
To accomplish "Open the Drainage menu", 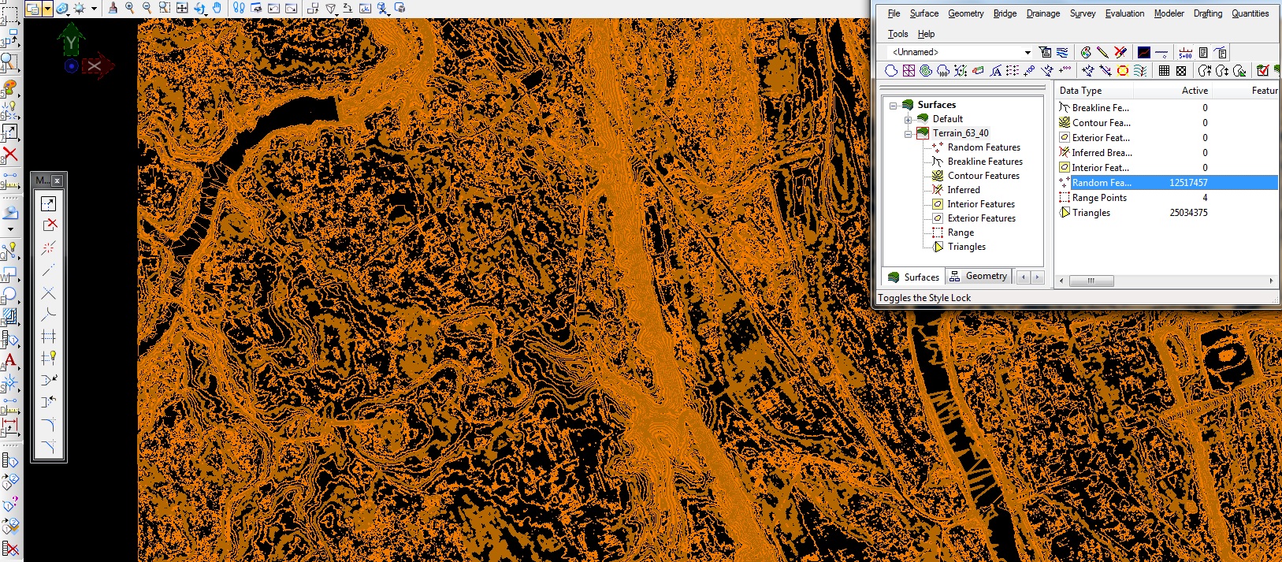I will point(1043,13).
